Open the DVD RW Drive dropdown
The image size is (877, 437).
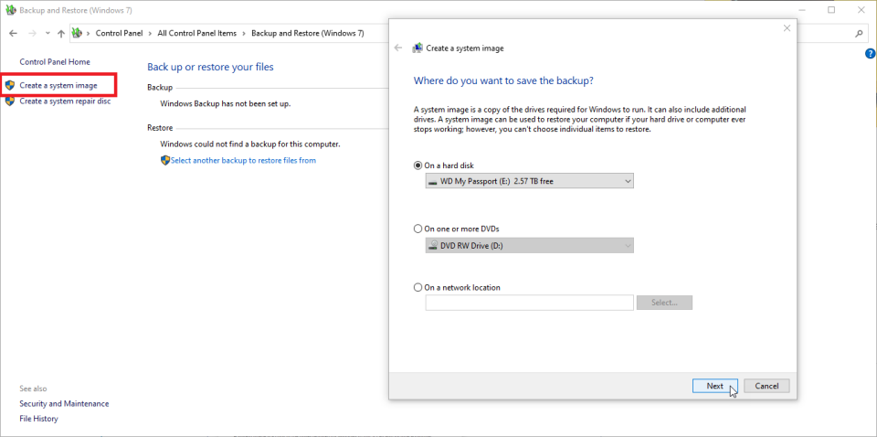click(529, 245)
